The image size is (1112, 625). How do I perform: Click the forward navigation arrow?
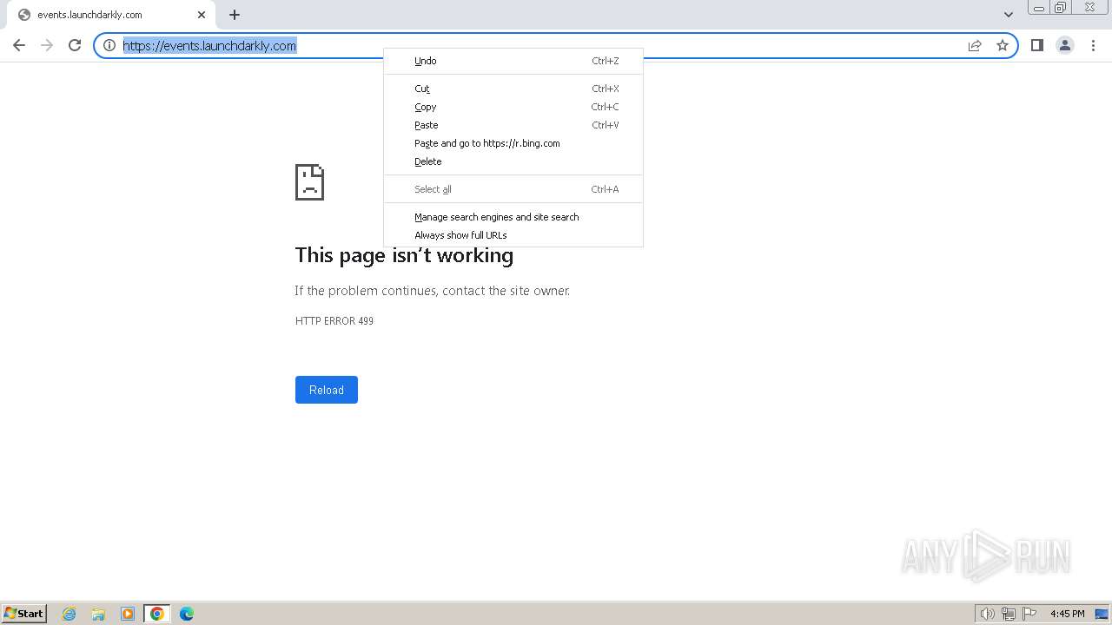47,45
